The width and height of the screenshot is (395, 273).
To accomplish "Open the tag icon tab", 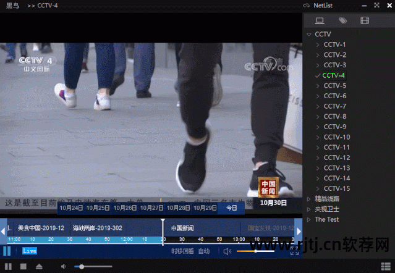I will click(x=342, y=20).
